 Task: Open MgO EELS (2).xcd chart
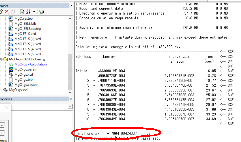coord(28,39)
